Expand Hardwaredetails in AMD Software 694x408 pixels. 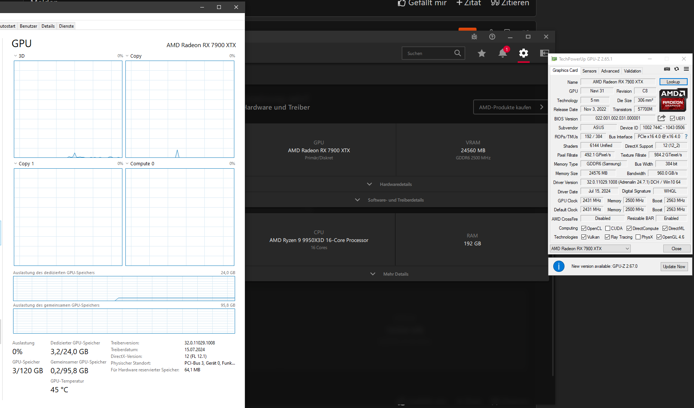pyautogui.click(x=390, y=184)
